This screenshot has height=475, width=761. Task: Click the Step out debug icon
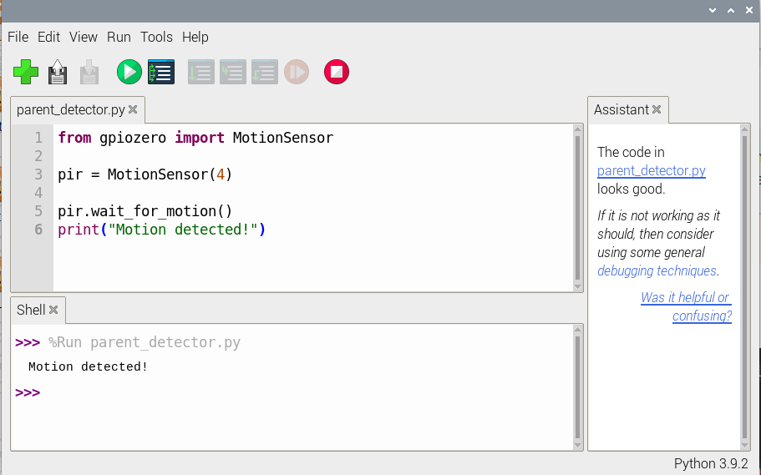tap(265, 72)
